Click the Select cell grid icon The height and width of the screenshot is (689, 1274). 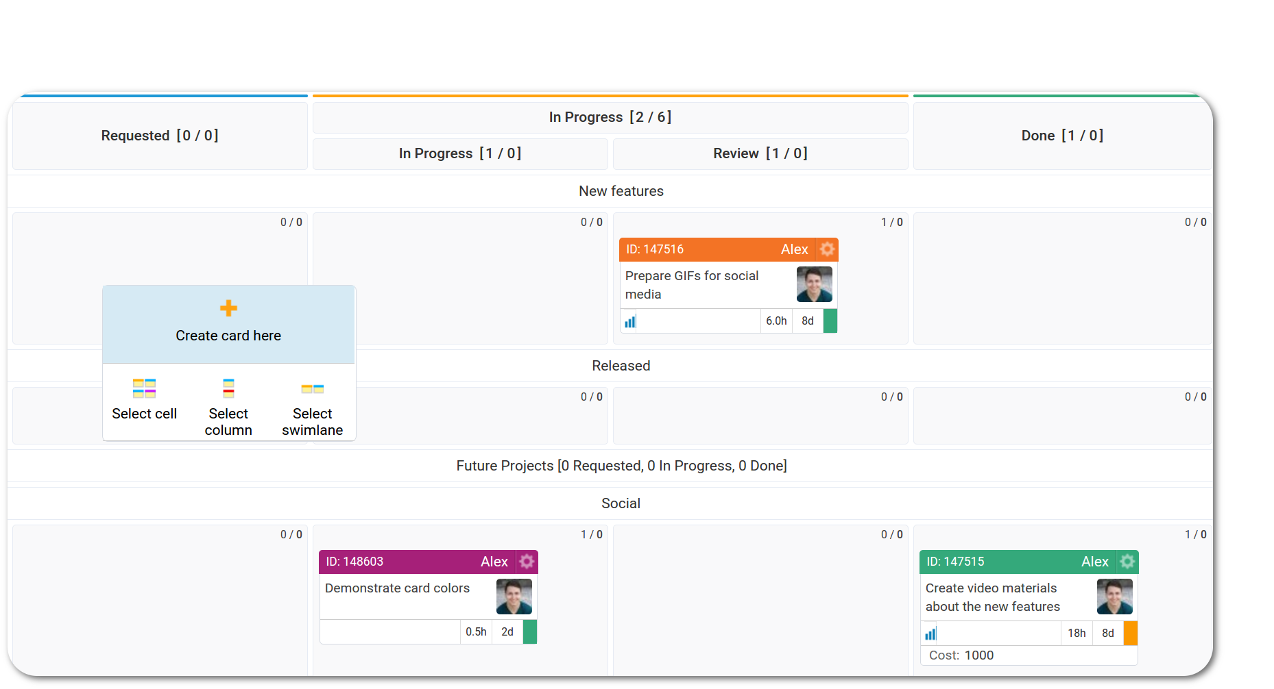[x=144, y=388]
